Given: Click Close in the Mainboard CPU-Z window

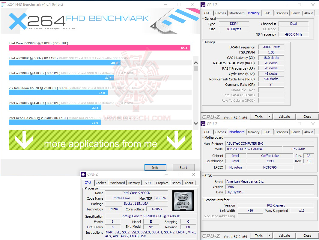Looking at the screenshot, I should 307,236.
